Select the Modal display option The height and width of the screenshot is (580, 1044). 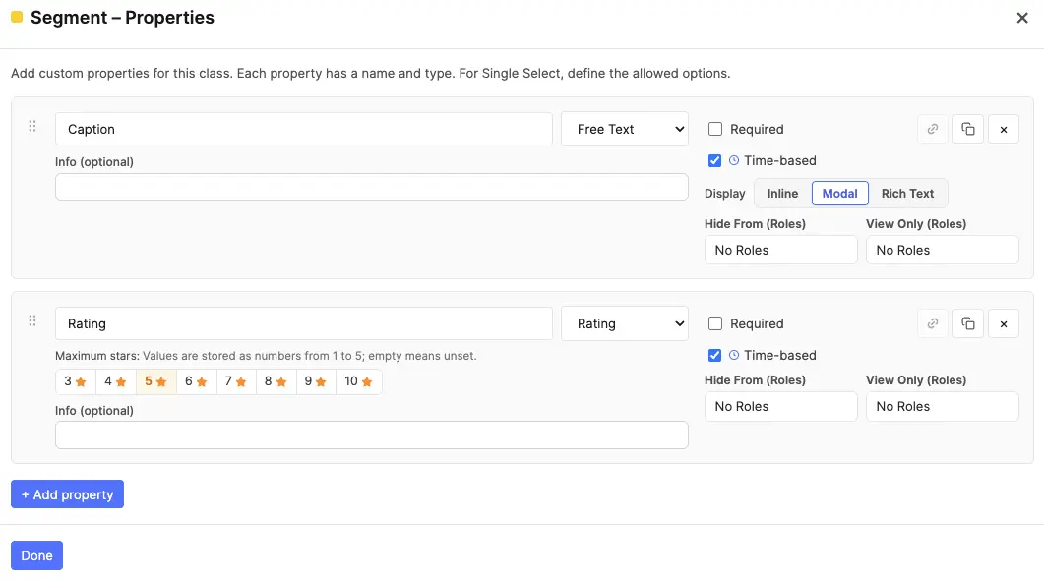tap(839, 194)
